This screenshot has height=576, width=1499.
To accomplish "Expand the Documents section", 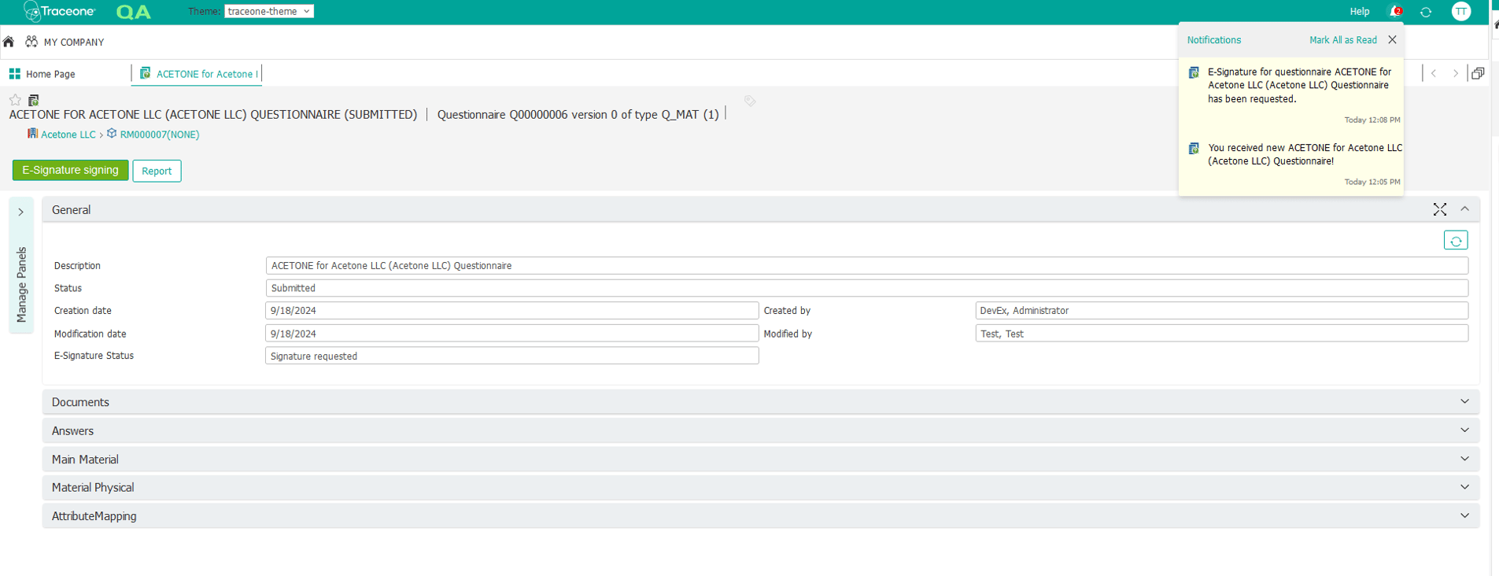I will coord(1464,401).
